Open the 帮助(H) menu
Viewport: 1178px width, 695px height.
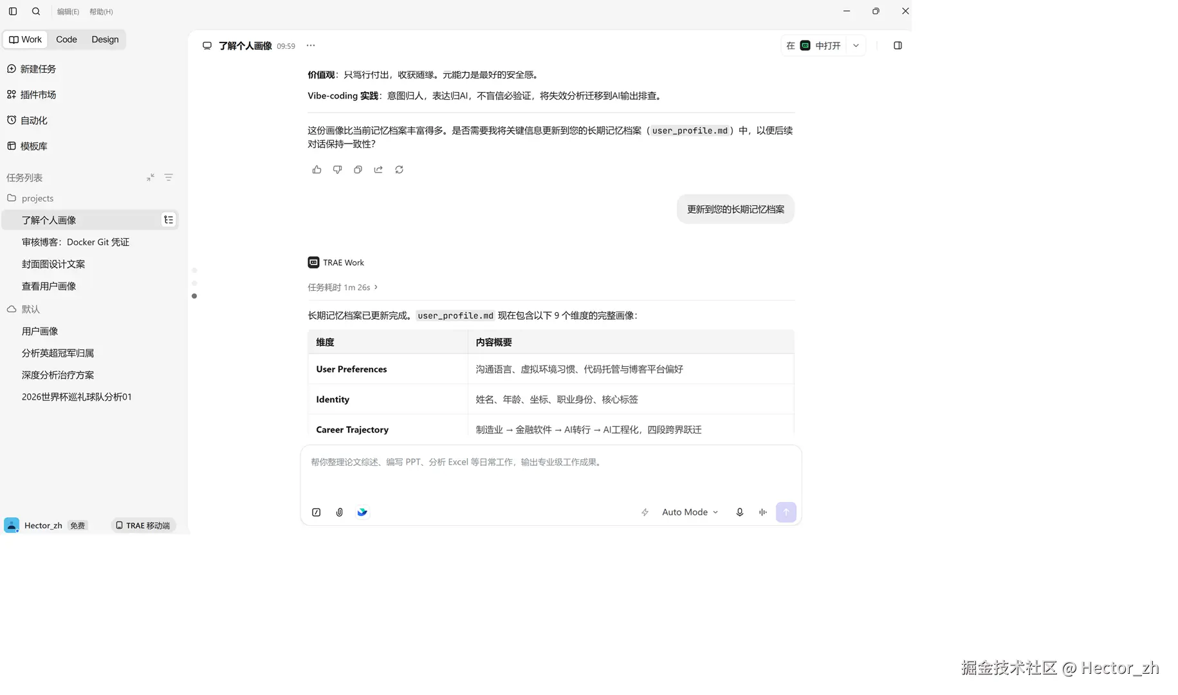(101, 12)
